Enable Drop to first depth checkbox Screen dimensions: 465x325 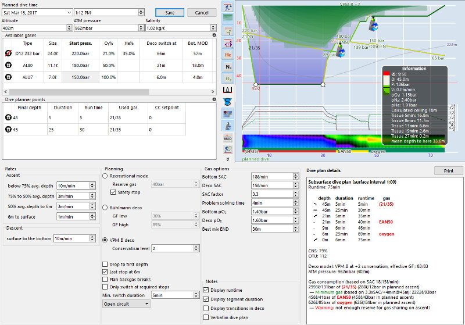[x=105, y=264]
